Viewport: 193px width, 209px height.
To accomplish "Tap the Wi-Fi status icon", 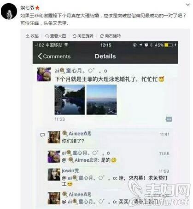I will pos(66,45).
